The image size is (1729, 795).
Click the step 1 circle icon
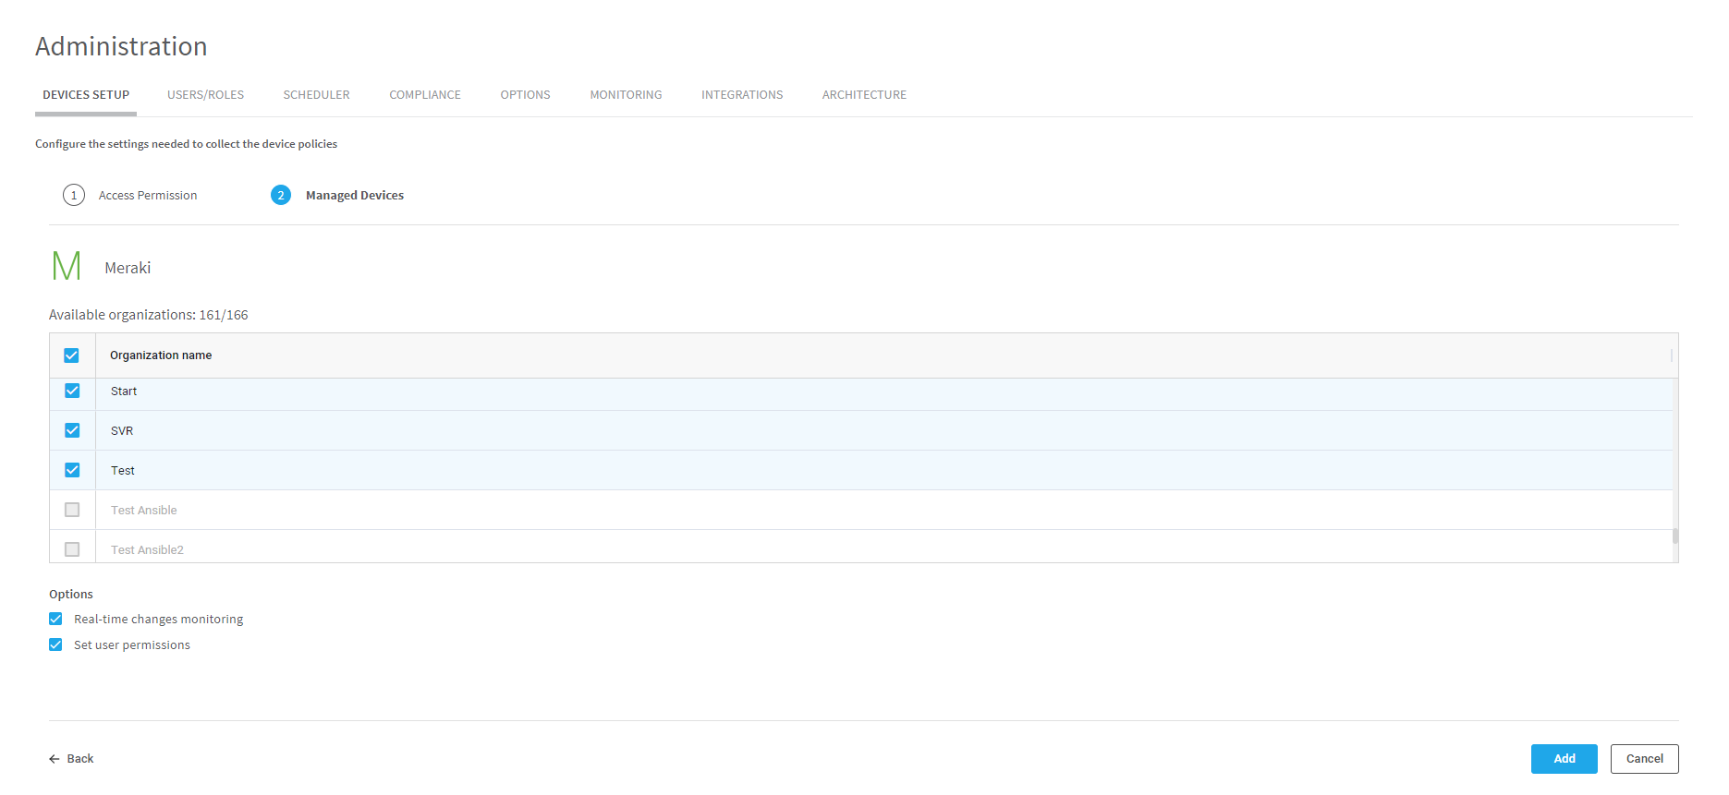[74, 195]
